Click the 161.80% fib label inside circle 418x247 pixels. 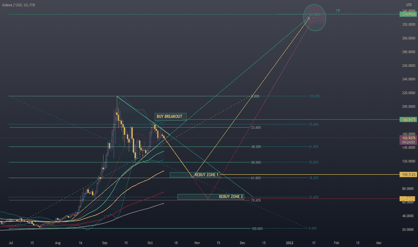click(x=314, y=14)
